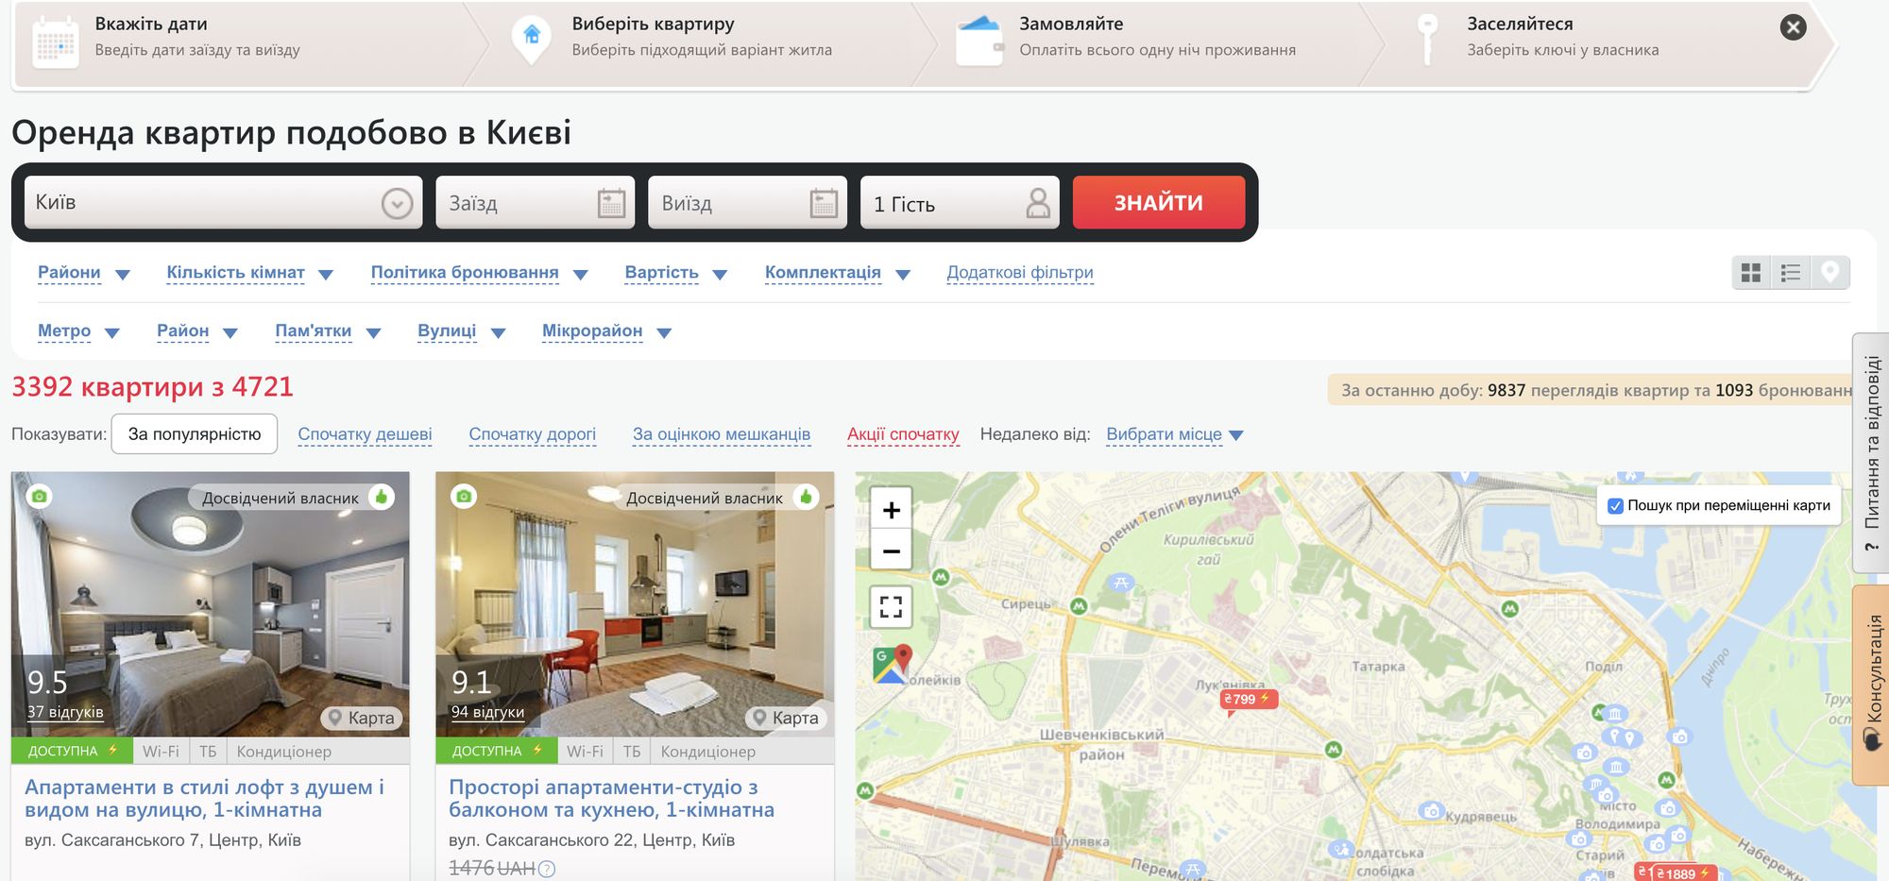Select 'За популярністю' sort option
Screen dimensions: 1889x881
pos(194,434)
